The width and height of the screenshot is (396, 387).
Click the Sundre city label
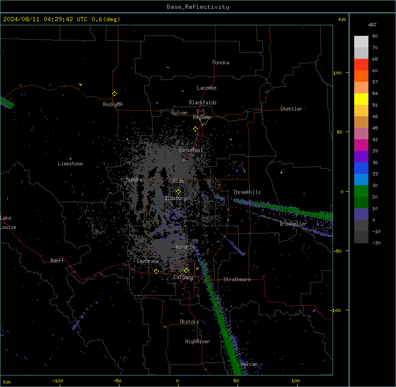pos(134,180)
